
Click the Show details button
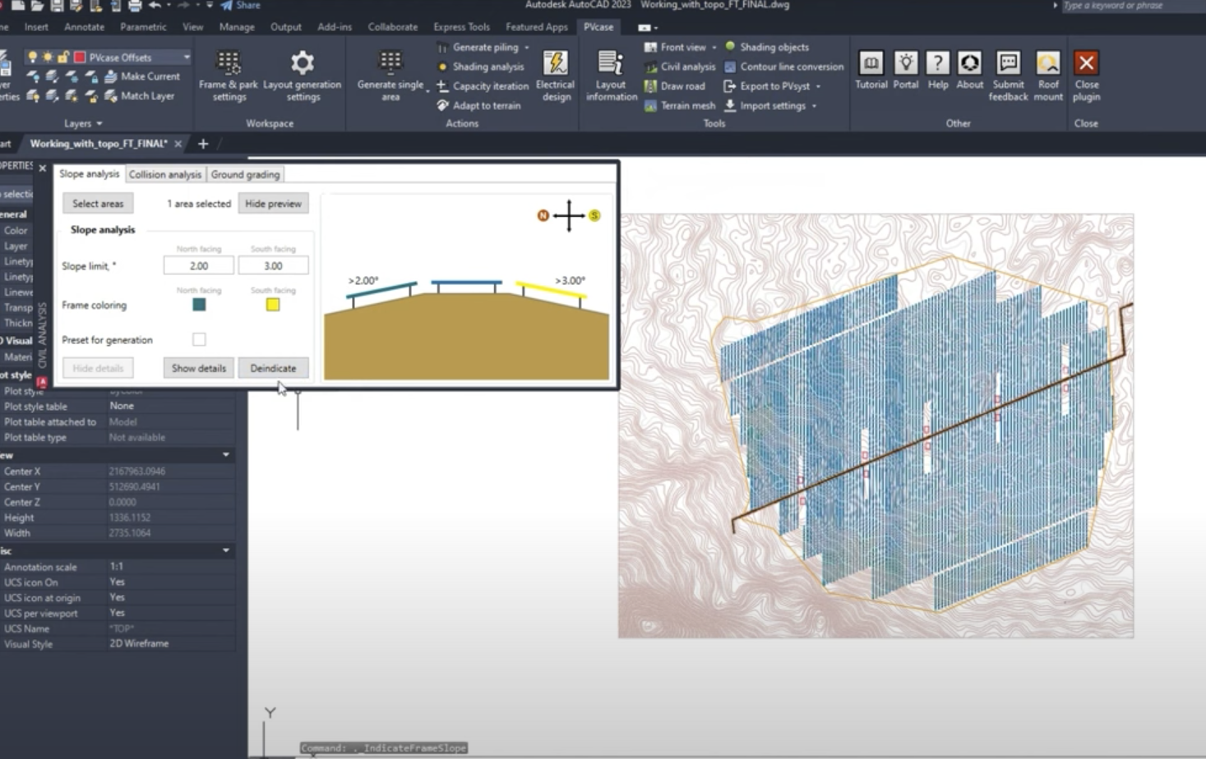tap(197, 368)
